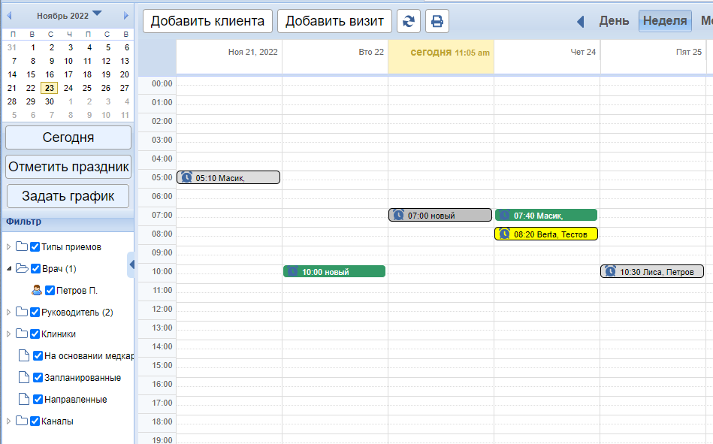Uncheck the Типы приемов checkbox
Viewport: 713px width, 444px height.
click(35, 246)
